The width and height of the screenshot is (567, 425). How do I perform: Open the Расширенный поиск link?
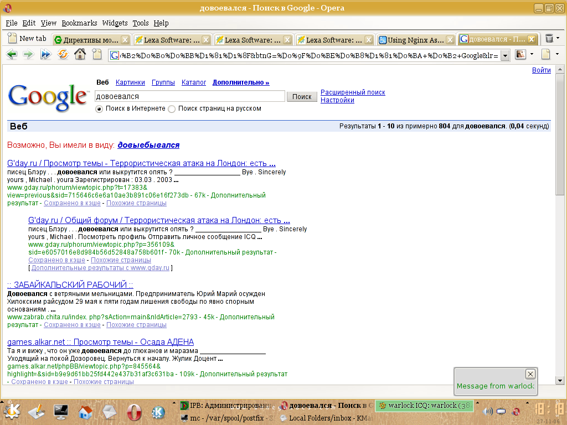353,92
